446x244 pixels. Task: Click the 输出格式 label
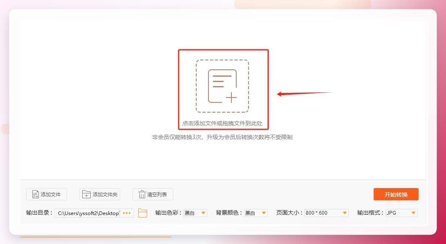click(x=371, y=213)
